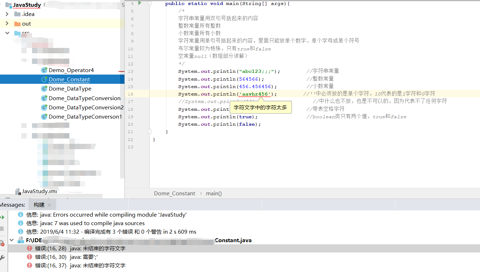
Task: Select the JavaStudy project root
Action: pos(27,5)
